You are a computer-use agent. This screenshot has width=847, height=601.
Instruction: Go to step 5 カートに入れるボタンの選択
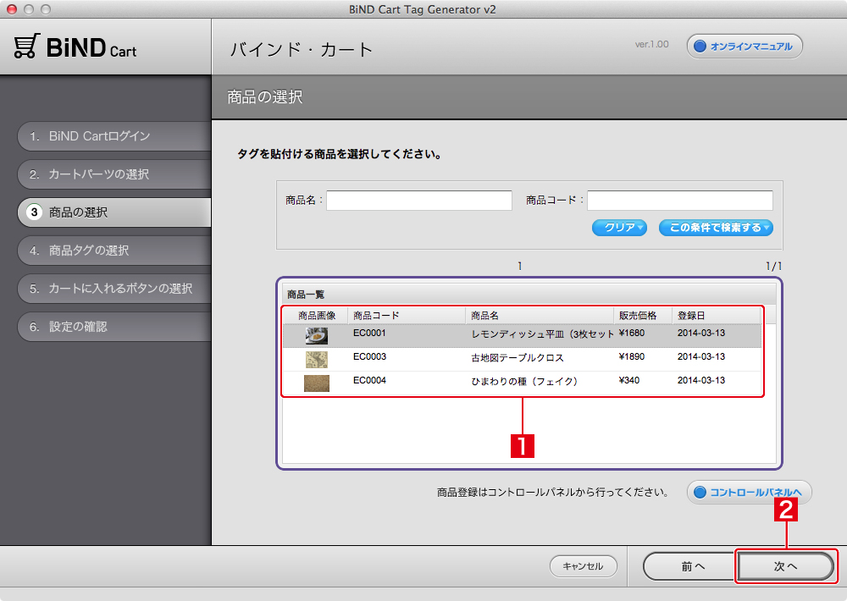pyautogui.click(x=114, y=289)
